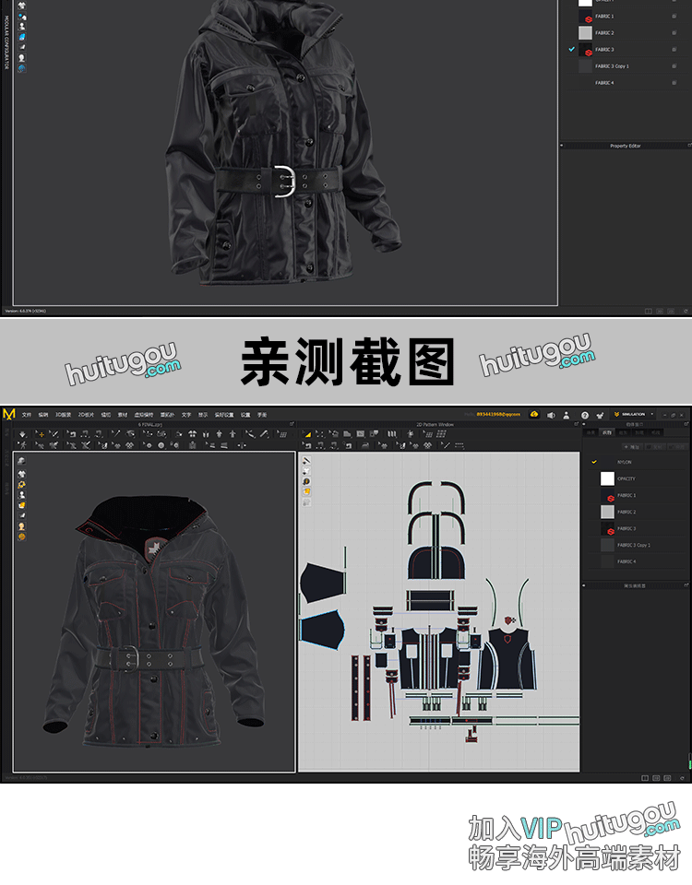Click white OPACITY color swatch in lower list
Screen dimensions: 692x885
point(607,478)
